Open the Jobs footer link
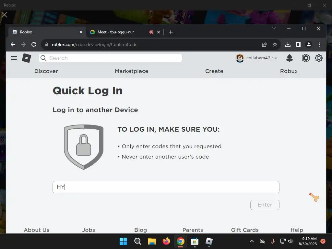 tap(89, 230)
